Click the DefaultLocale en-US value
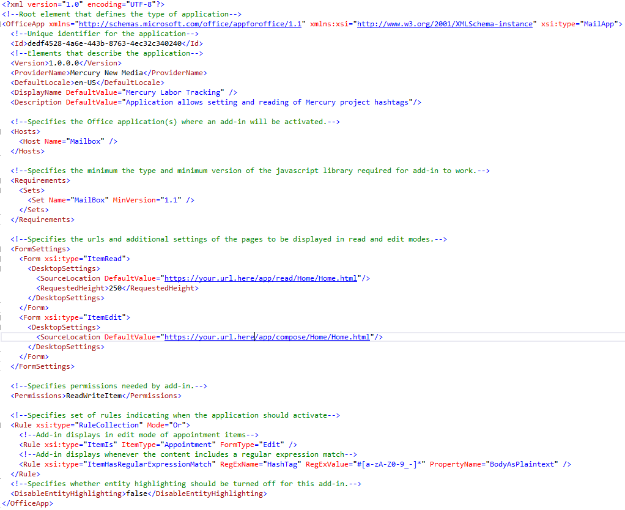Viewport: 625px width, 510px height. (87, 83)
